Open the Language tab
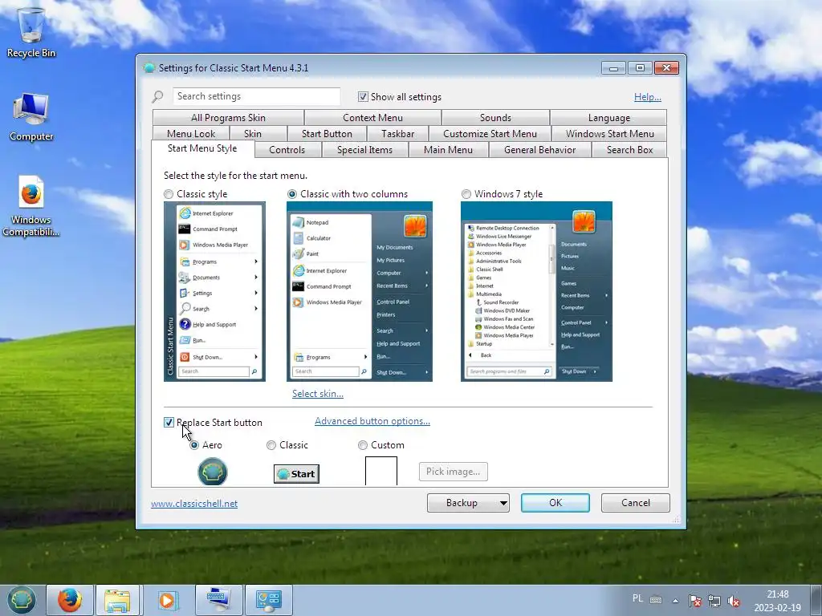 coord(608,118)
